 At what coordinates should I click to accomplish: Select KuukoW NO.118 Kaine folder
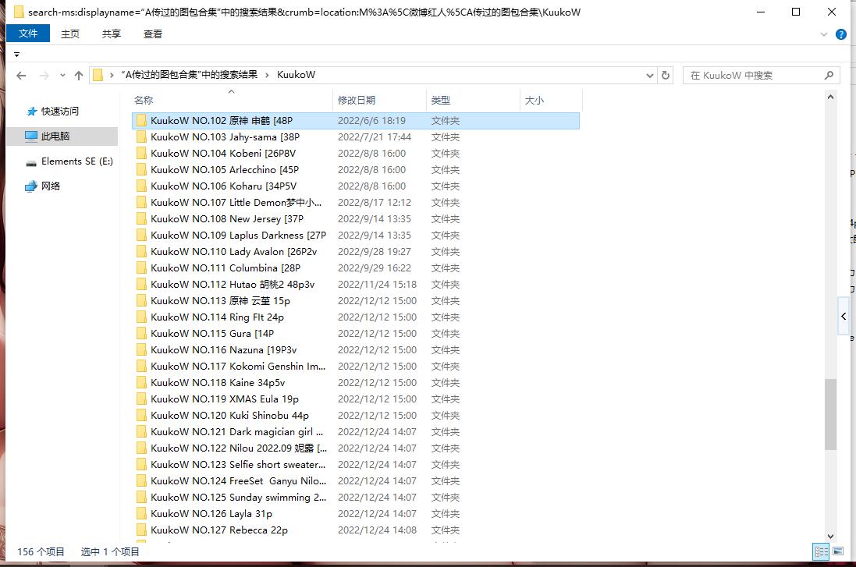(x=355, y=382)
